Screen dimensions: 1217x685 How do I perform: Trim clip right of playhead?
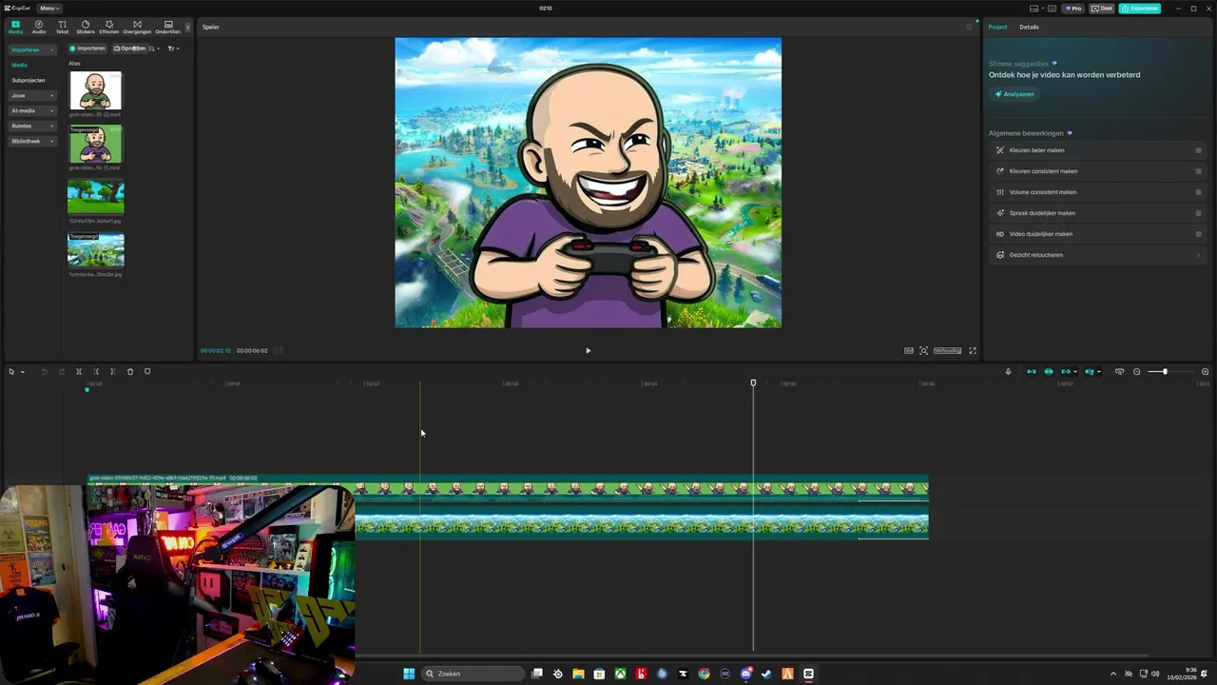pos(113,371)
